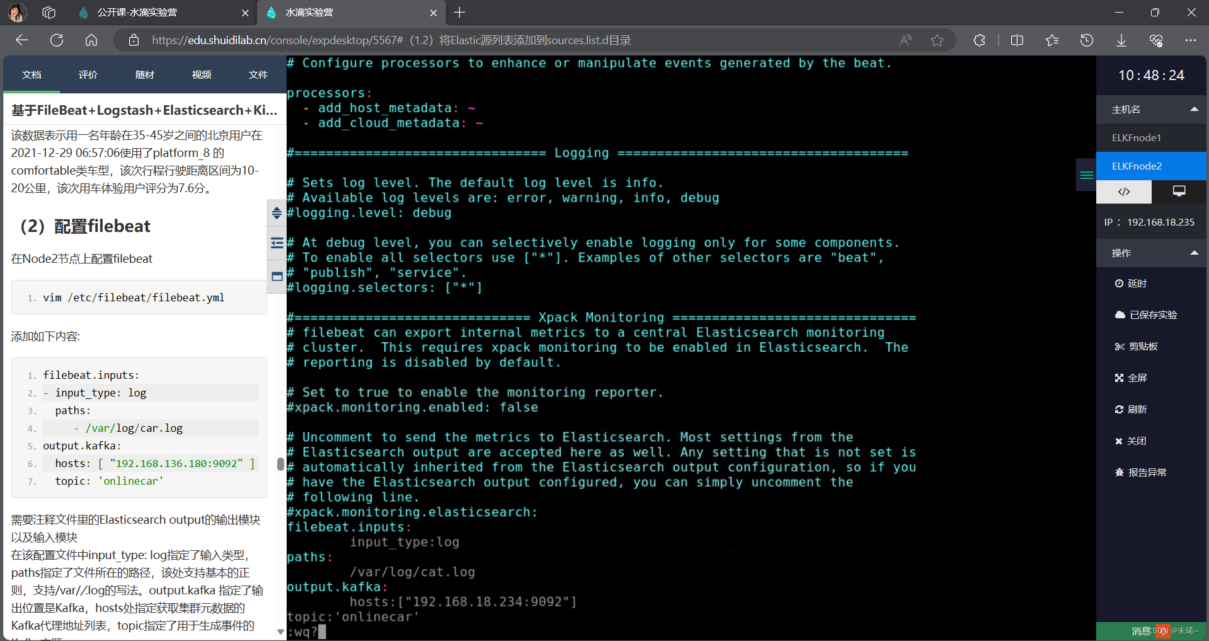Click the outline list icon beside document
1209x641 pixels.
click(277, 243)
